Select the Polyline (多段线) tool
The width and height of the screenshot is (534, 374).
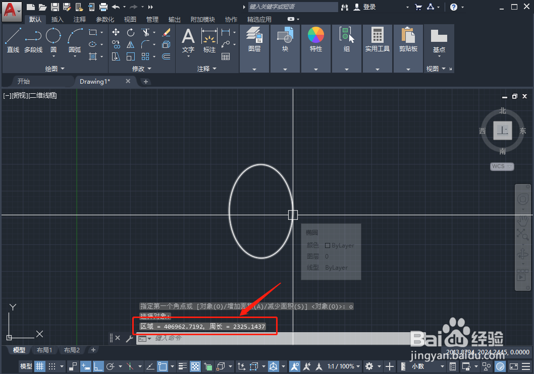33,40
